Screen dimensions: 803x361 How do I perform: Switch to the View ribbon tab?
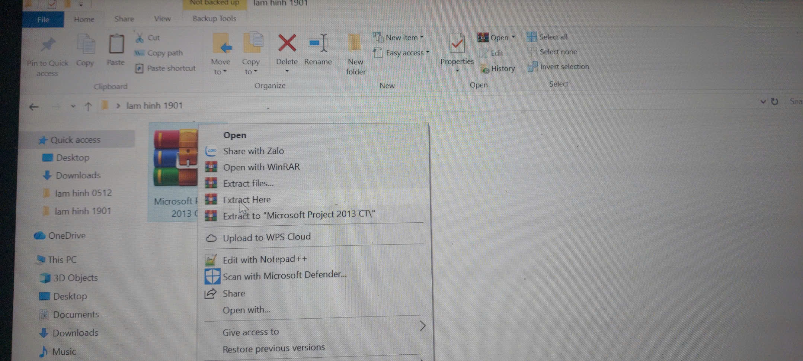pyautogui.click(x=162, y=19)
